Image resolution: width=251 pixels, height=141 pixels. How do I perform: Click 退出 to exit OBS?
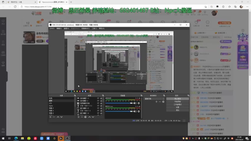pos(178,110)
